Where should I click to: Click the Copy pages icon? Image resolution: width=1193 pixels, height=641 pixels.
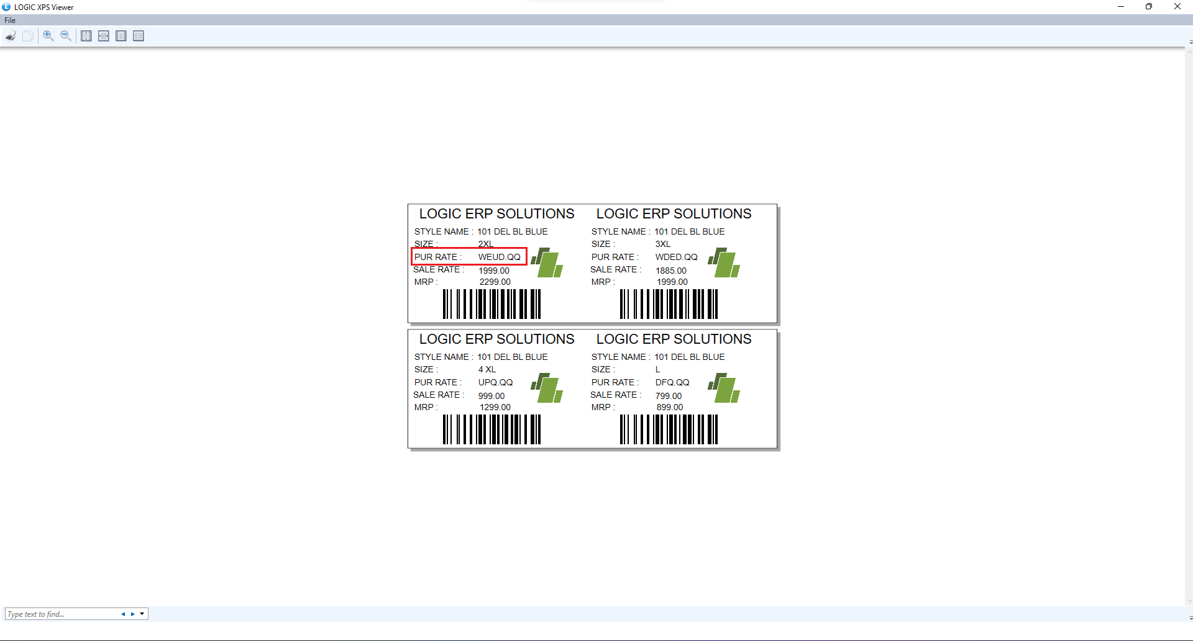pyautogui.click(x=28, y=36)
